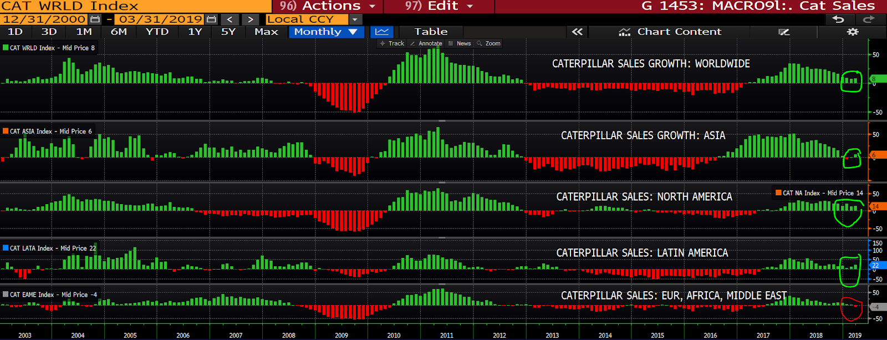Set range to 5Y

click(x=228, y=32)
